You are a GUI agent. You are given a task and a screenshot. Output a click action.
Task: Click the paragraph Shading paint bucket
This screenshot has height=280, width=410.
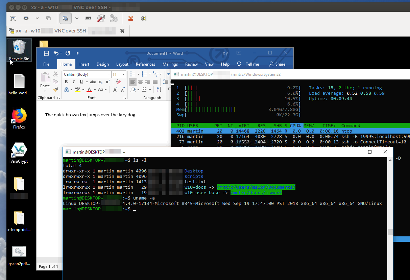[133, 90]
